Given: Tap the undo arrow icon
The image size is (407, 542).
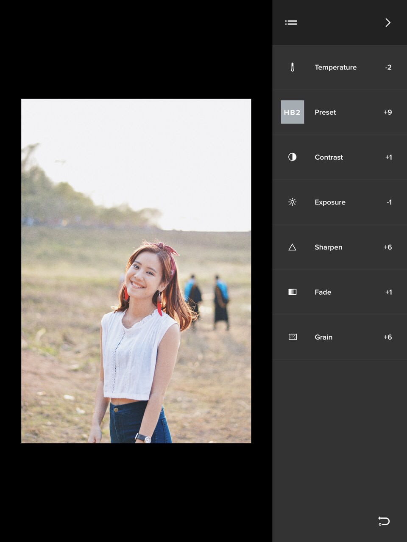Looking at the screenshot, I should point(384,521).
